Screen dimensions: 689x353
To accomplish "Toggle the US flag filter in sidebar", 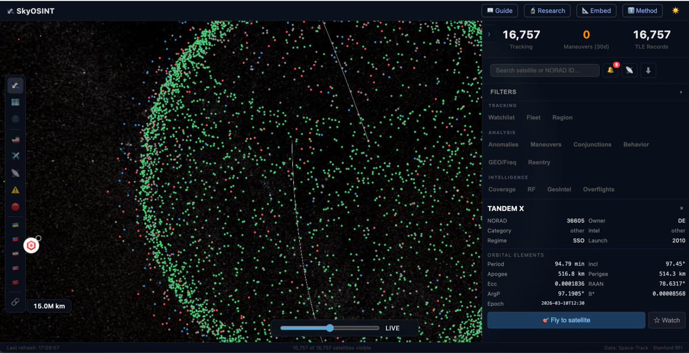I will (x=16, y=239).
